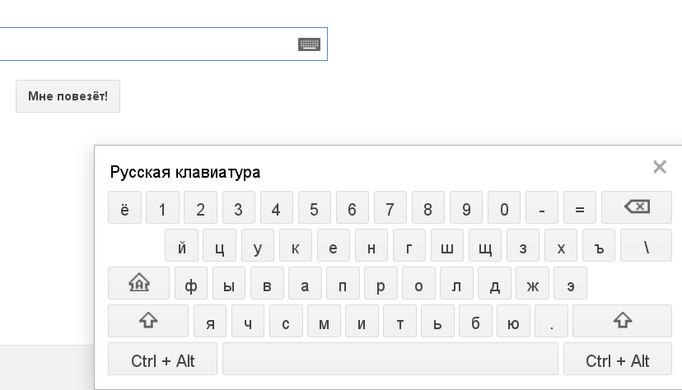Click the Мне повезёт! button
Viewport: 682px width, 390px height.
pos(68,96)
